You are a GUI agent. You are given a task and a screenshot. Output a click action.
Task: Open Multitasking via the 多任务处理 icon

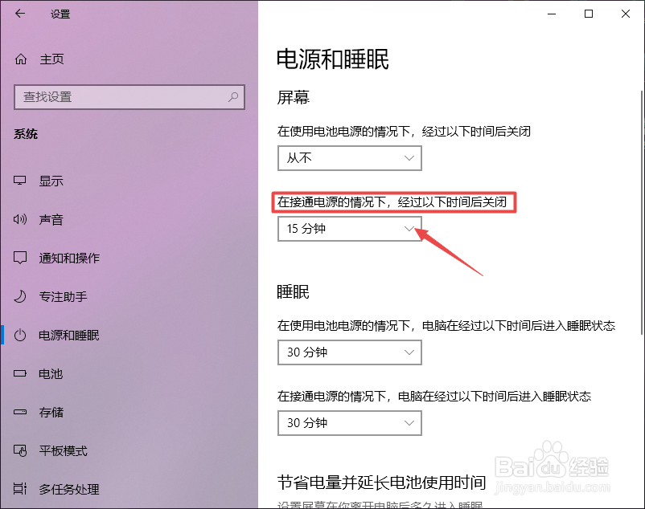coord(21,489)
